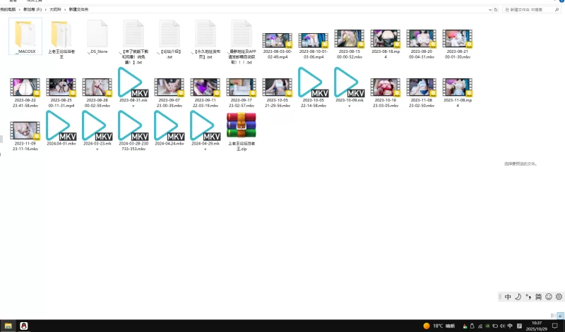Click 我的电脑 in the address breadcrumb

click(8, 9)
